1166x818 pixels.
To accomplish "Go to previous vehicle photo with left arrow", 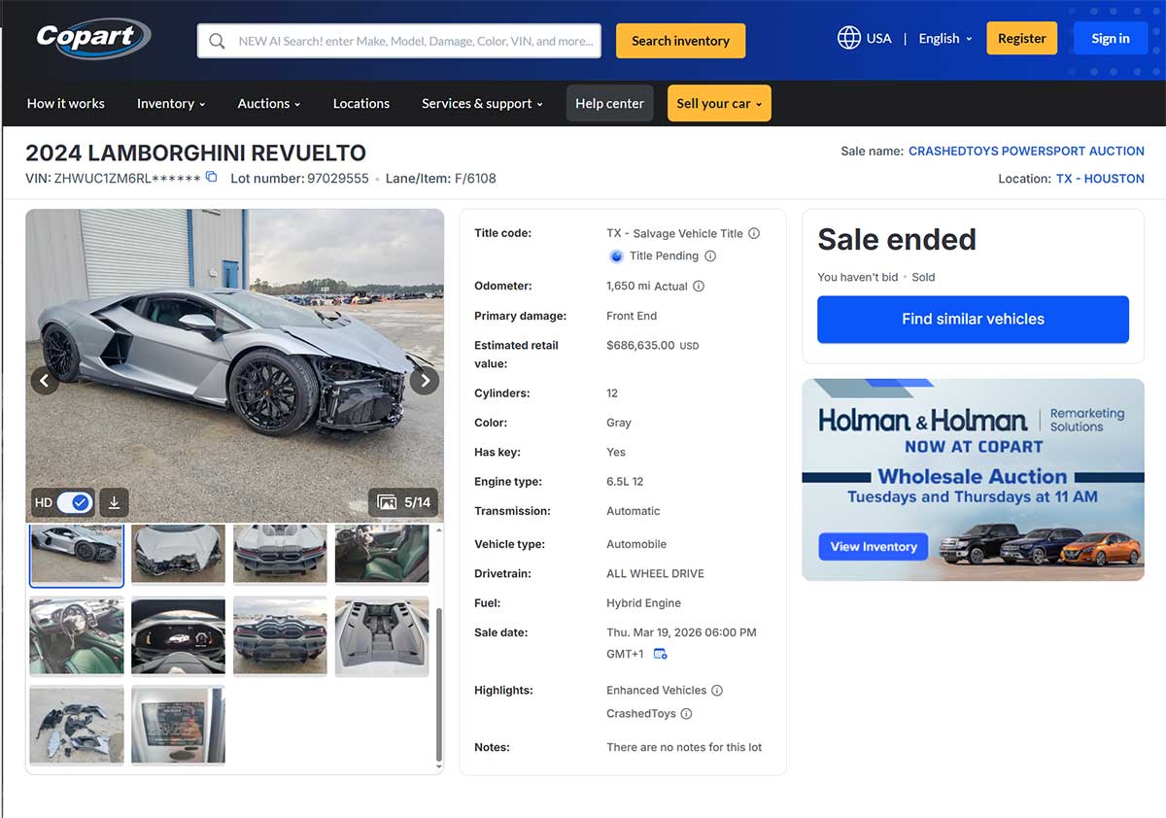I will pos(45,380).
